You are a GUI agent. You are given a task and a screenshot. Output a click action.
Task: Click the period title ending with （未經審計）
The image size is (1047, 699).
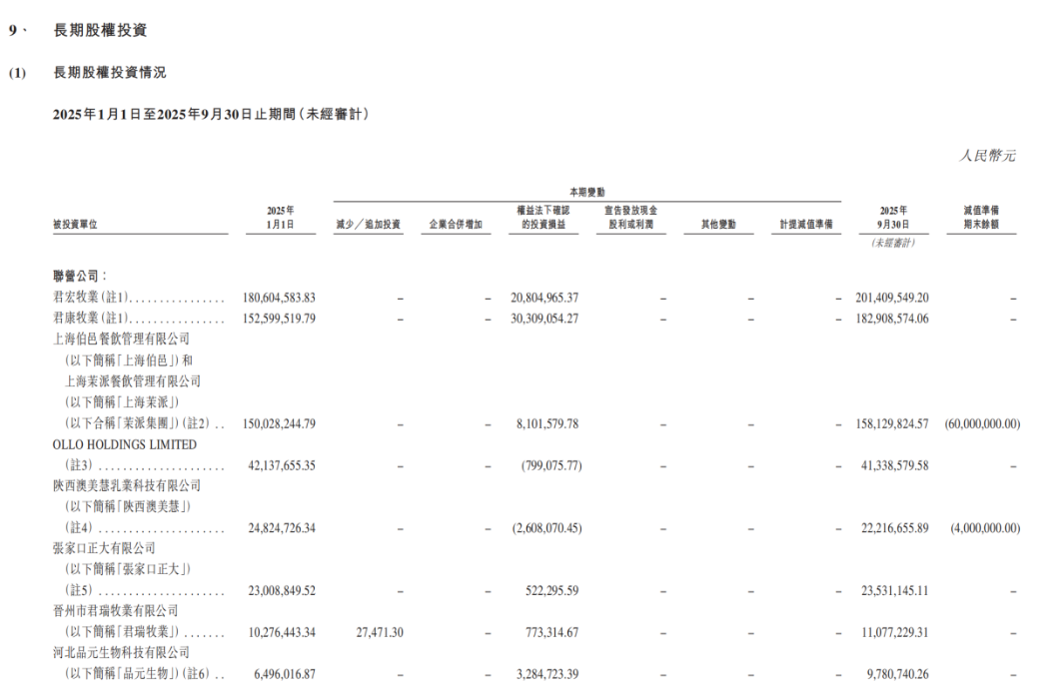click(x=211, y=115)
